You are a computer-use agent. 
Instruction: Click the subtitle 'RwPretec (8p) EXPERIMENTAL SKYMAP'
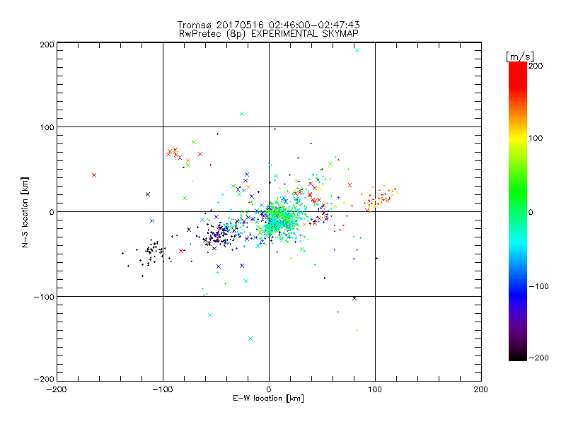pyautogui.click(x=269, y=34)
